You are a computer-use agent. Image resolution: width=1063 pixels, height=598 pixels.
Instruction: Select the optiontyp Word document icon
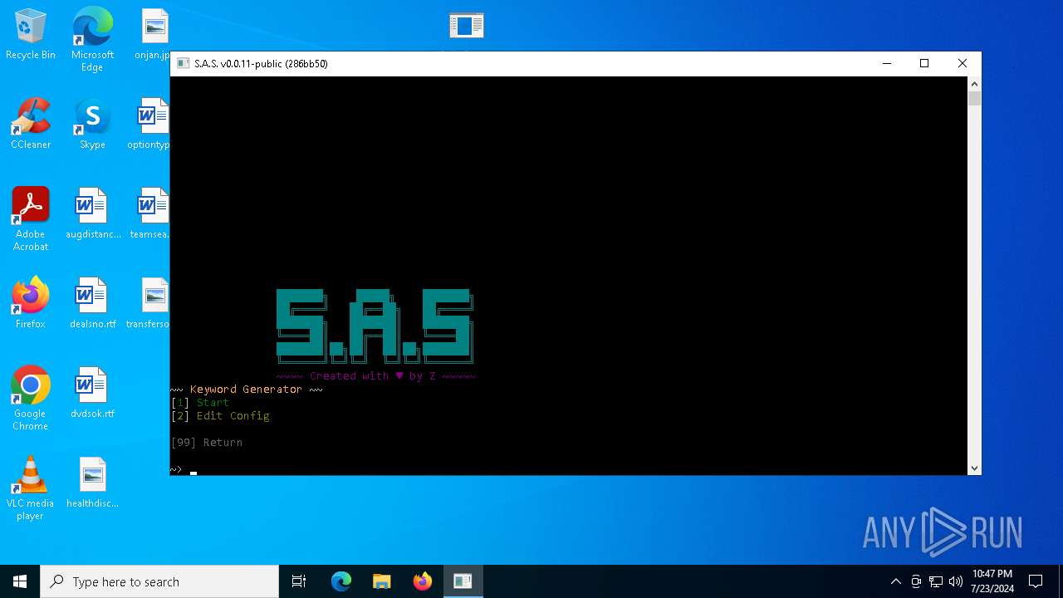pyautogui.click(x=150, y=125)
